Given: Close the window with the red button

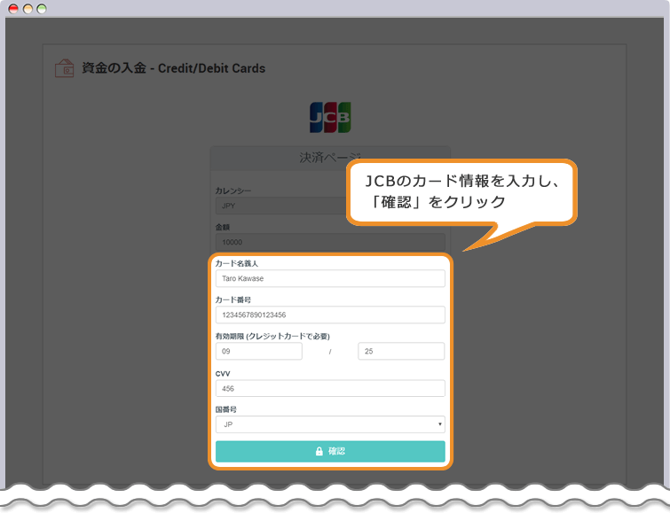Looking at the screenshot, I should click(x=13, y=8).
